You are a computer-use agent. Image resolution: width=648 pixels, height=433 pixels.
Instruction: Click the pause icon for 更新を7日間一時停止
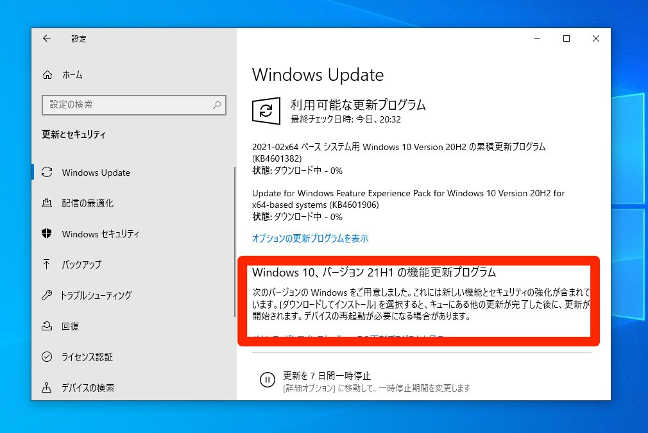[x=268, y=380]
